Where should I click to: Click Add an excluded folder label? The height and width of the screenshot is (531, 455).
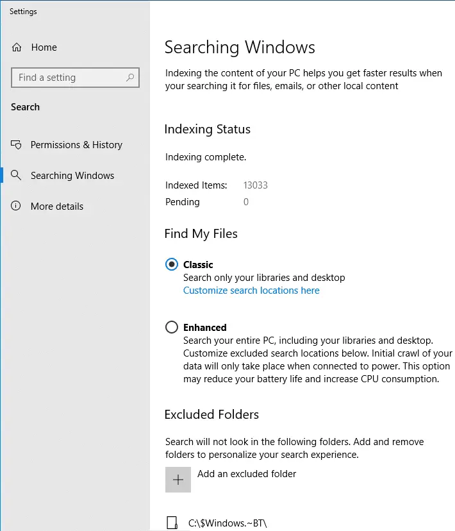(x=247, y=474)
